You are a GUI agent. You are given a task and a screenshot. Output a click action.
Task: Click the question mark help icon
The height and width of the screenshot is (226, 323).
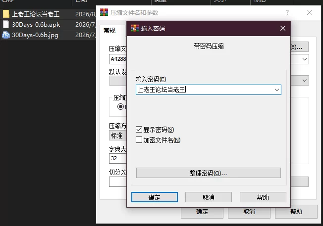click(x=287, y=12)
